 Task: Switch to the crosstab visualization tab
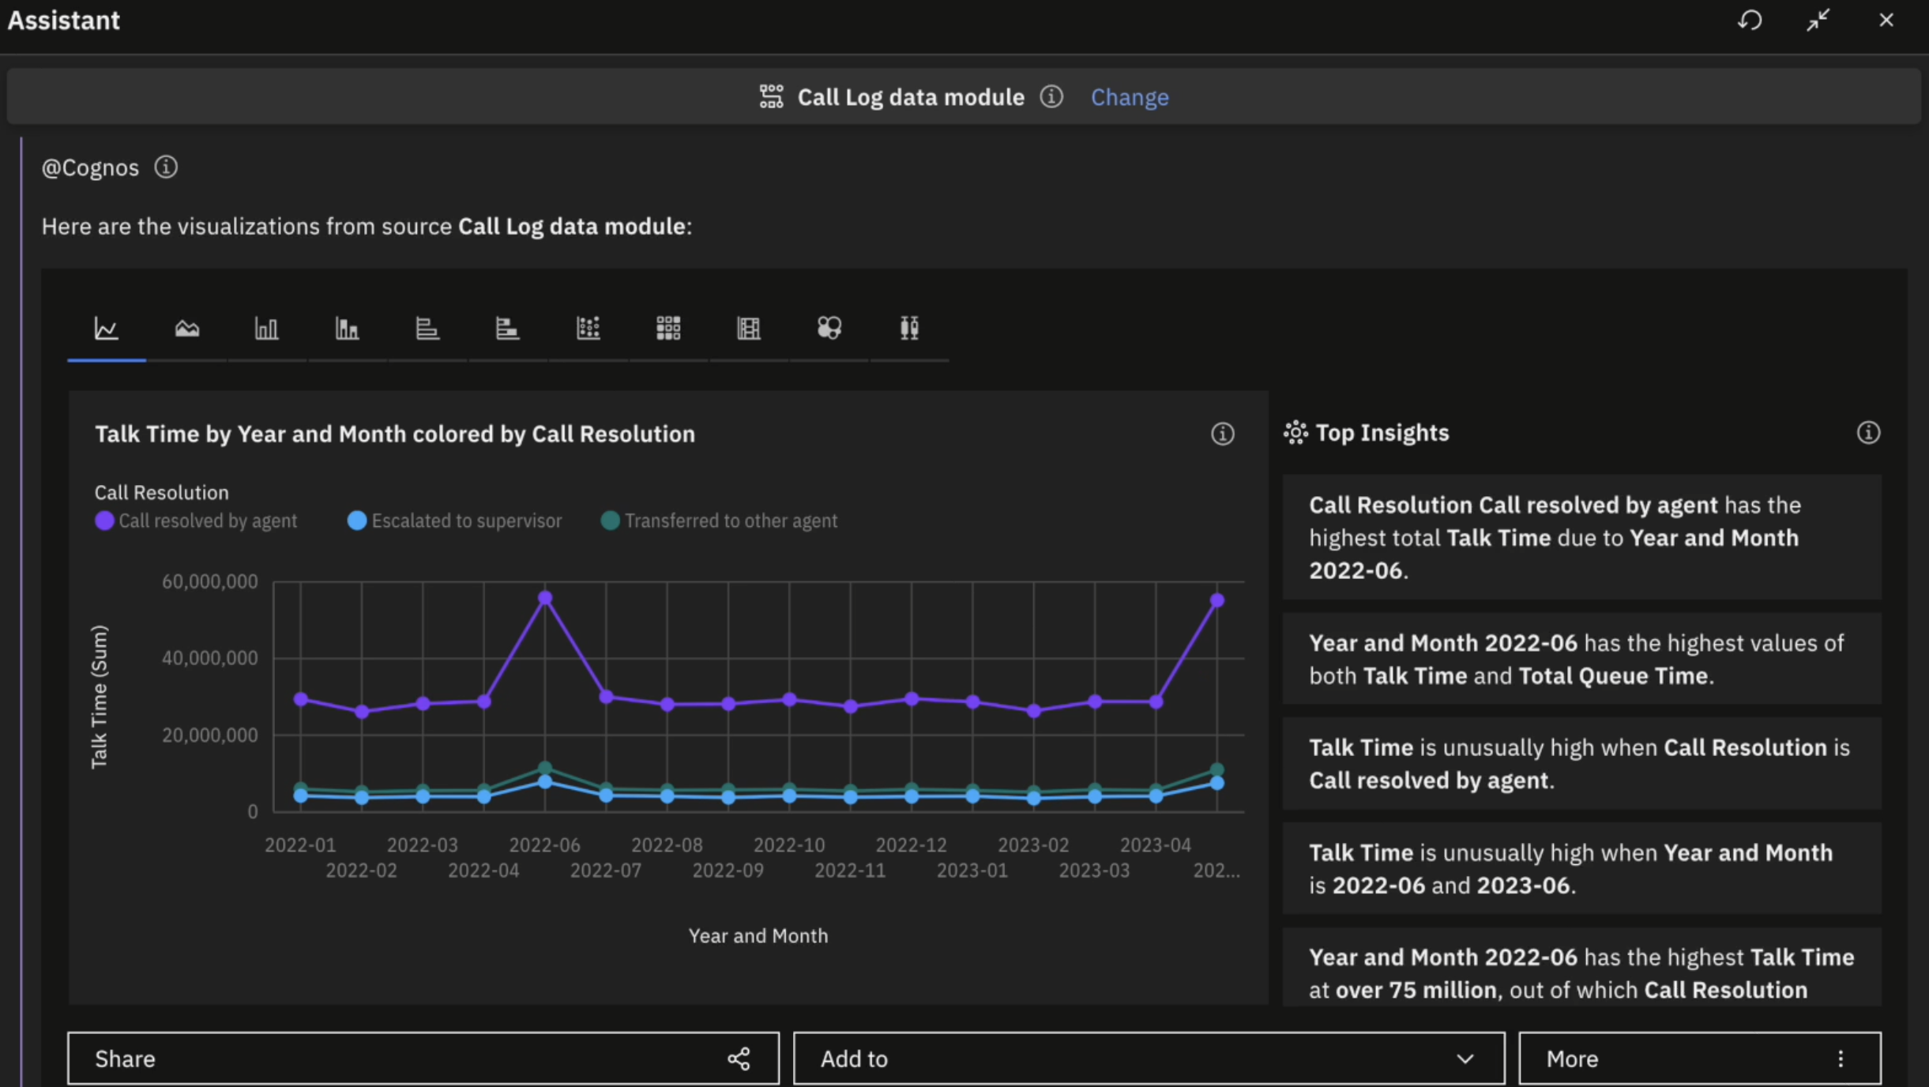tap(747, 328)
